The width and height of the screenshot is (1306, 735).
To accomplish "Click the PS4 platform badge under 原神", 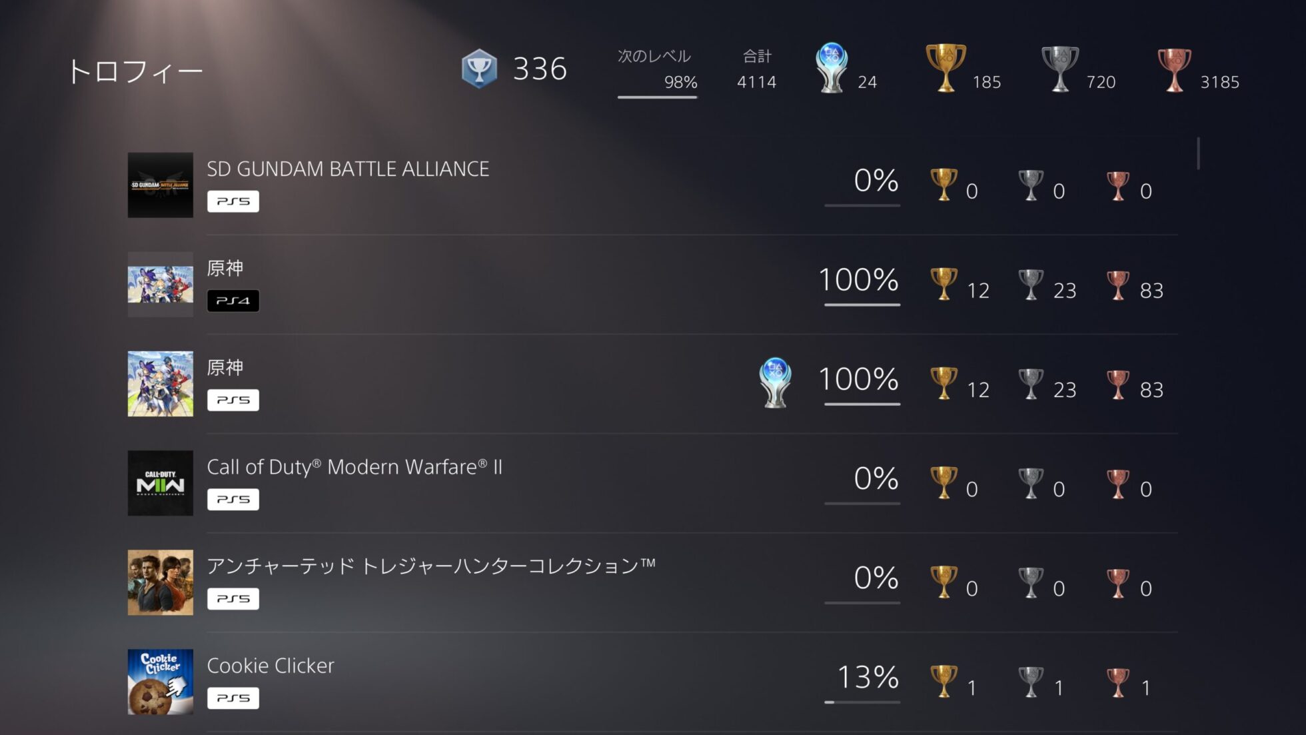I will 233,301.
